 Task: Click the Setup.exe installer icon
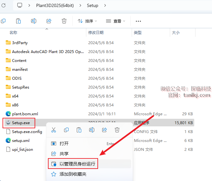click(8, 123)
